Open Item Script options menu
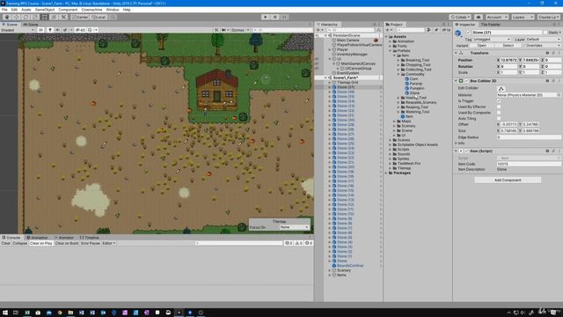The width and height of the screenshot is (563, 317). [559, 151]
